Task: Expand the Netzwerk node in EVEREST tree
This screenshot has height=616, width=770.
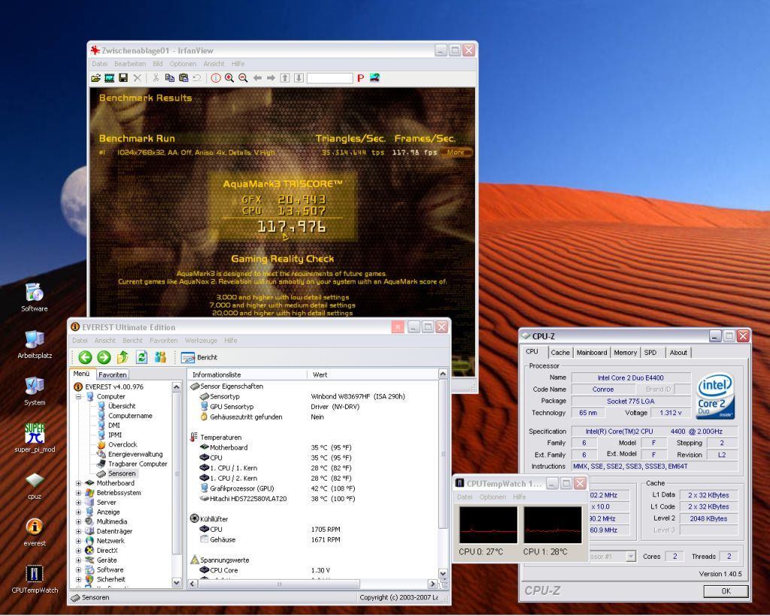Action: tap(78, 541)
